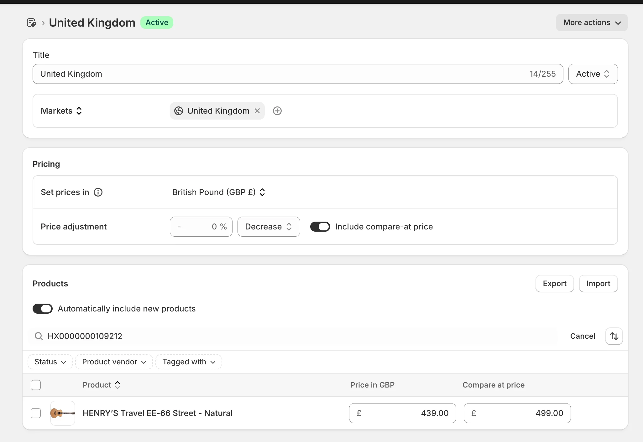643x442 pixels.
Task: Open the Tagged with filter
Action: tap(189, 362)
